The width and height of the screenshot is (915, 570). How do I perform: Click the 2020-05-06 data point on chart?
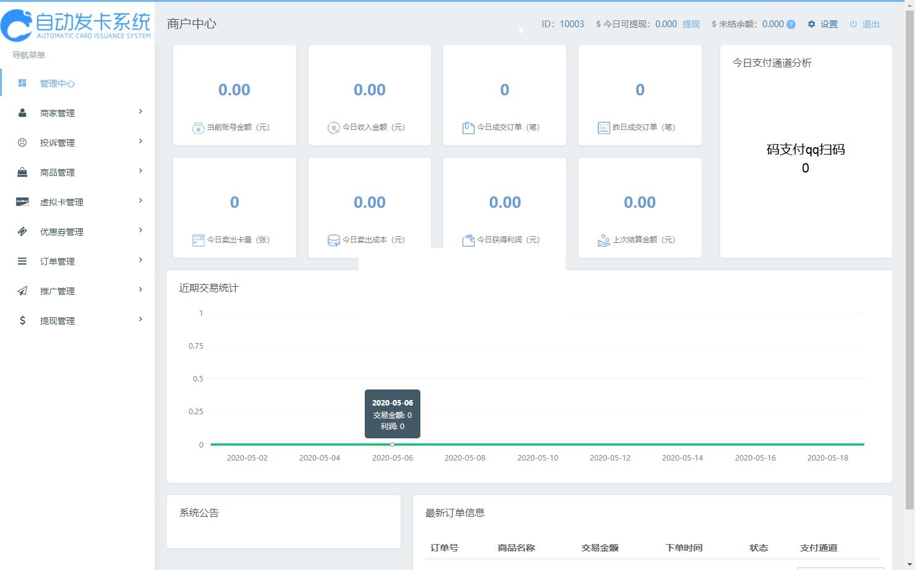coord(392,444)
